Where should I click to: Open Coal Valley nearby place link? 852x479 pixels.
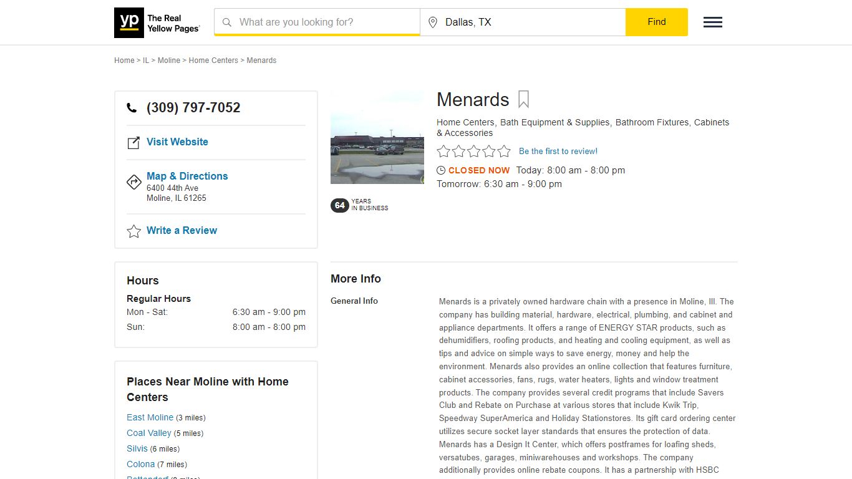pyautogui.click(x=149, y=433)
